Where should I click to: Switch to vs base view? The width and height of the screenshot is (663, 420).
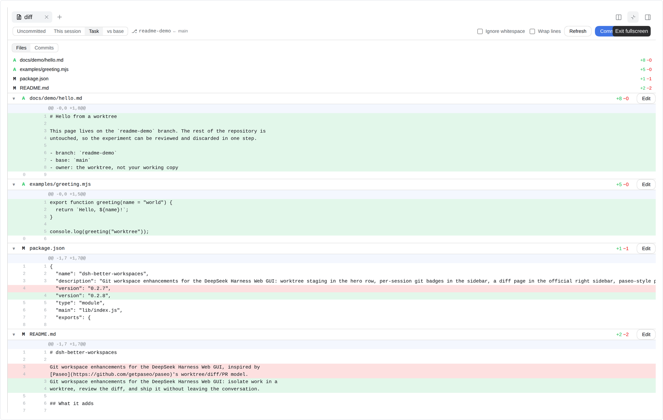pyautogui.click(x=115, y=31)
